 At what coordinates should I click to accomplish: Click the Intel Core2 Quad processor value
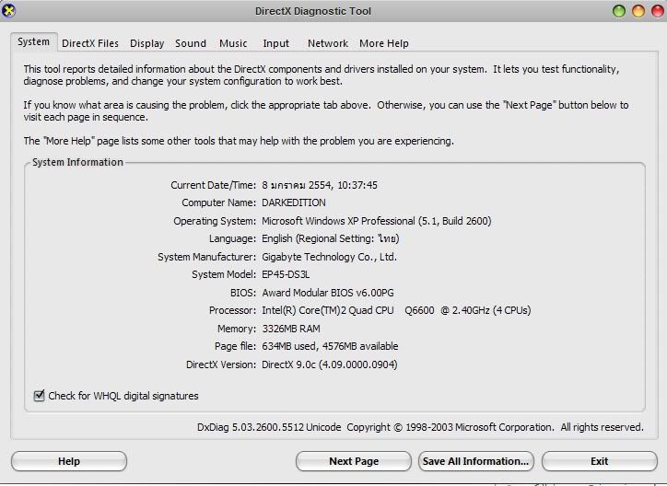[396, 310]
